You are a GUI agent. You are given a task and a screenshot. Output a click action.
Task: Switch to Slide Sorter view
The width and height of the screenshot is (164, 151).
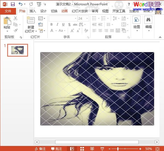[x=82, y=149]
